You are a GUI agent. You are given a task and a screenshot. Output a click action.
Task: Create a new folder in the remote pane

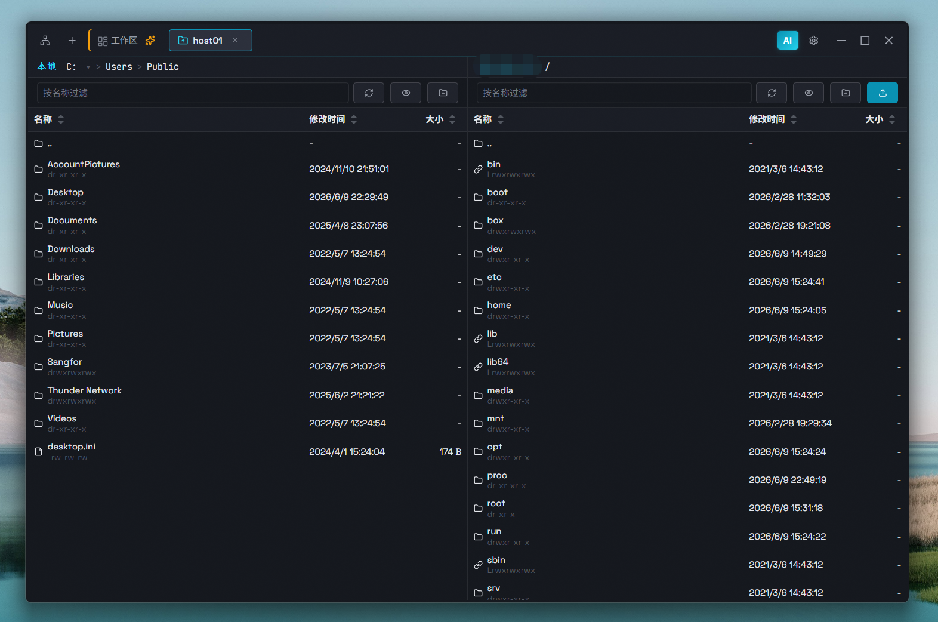(x=846, y=93)
